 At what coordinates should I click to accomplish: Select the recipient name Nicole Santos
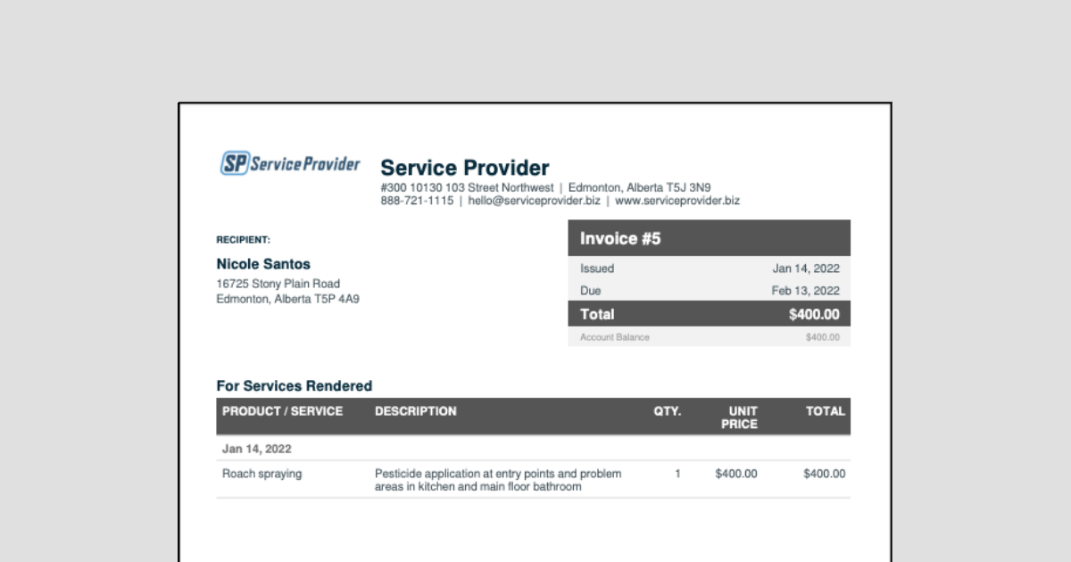[x=263, y=264]
